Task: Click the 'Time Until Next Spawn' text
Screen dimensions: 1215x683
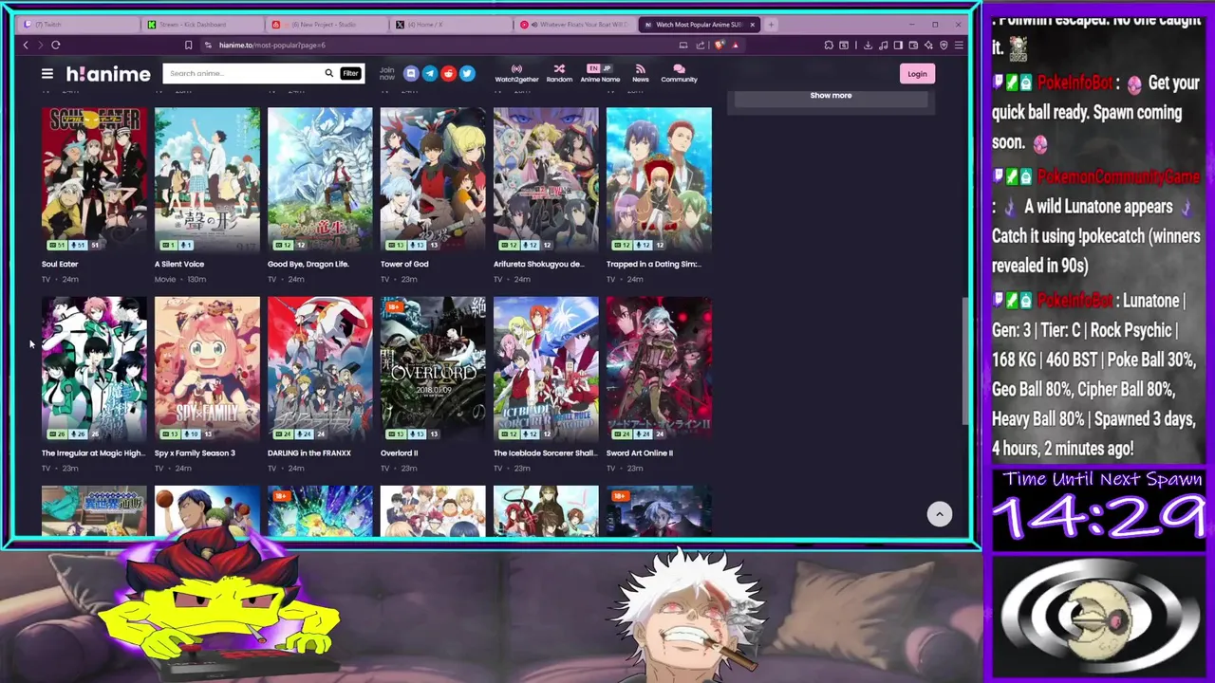Action: 1102,479
